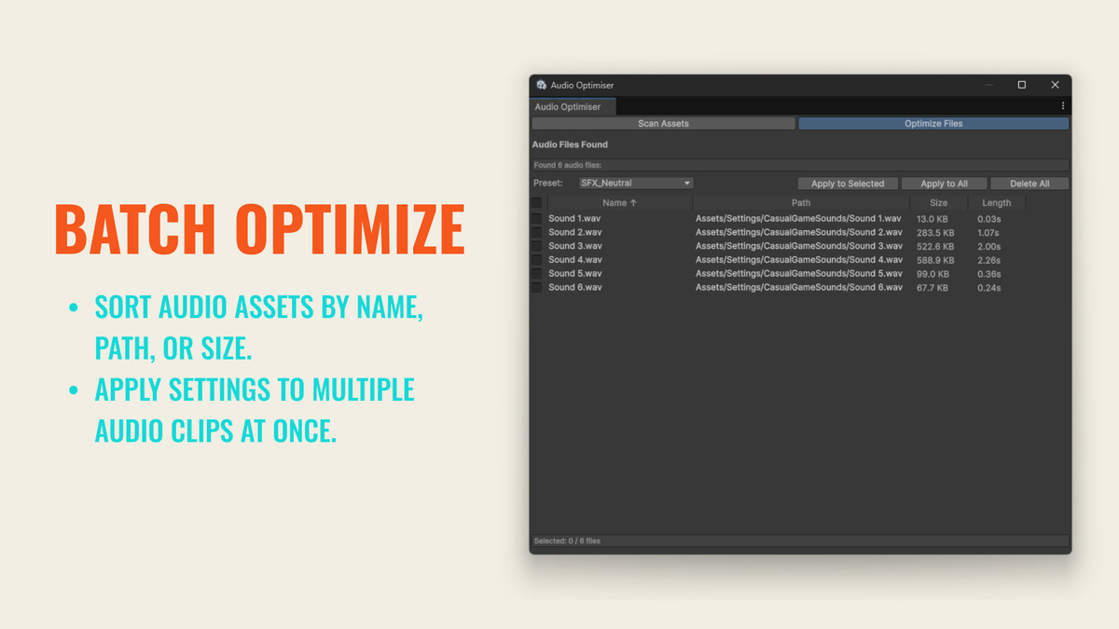This screenshot has height=629, width=1119.
Task: Click the Found 6 audio files progress bar
Action: [800, 164]
